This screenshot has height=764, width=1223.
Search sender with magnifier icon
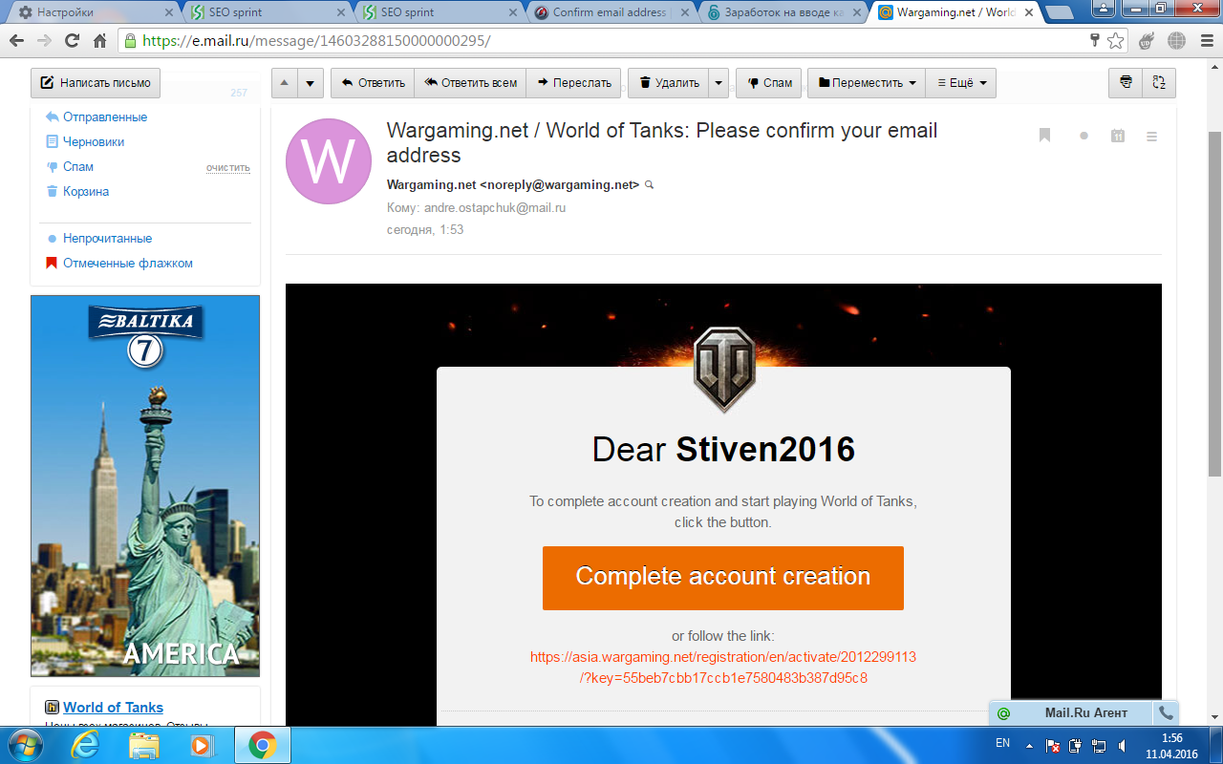click(650, 185)
